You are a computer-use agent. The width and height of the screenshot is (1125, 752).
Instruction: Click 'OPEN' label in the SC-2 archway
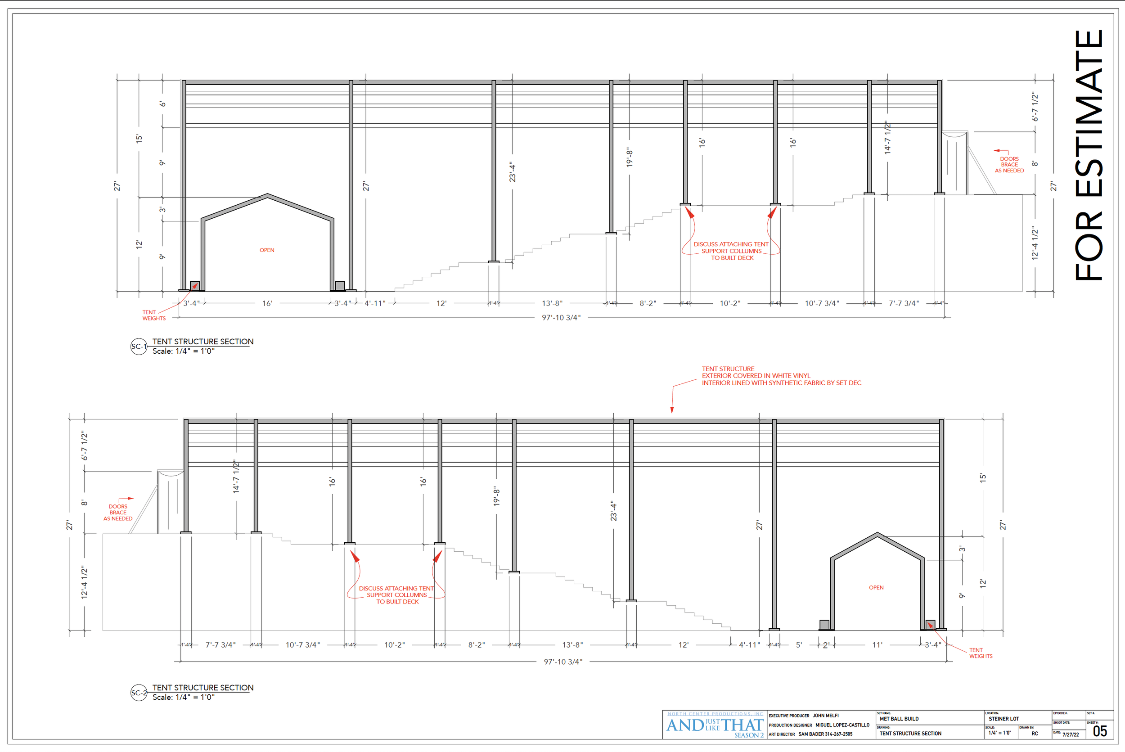click(x=876, y=587)
